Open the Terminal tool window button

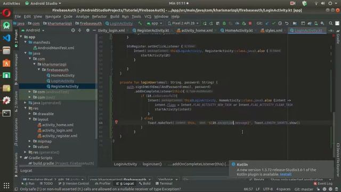[x=164, y=183]
